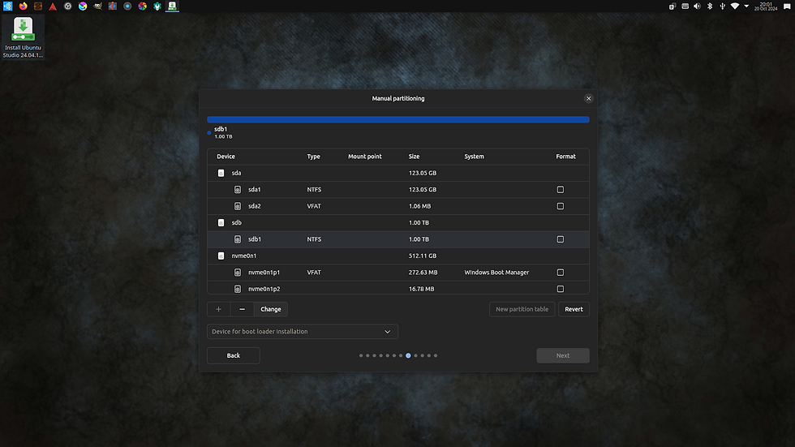Image resolution: width=795 pixels, height=447 pixels.
Task: Select the sda disk drive icon
Action: pyautogui.click(x=221, y=173)
